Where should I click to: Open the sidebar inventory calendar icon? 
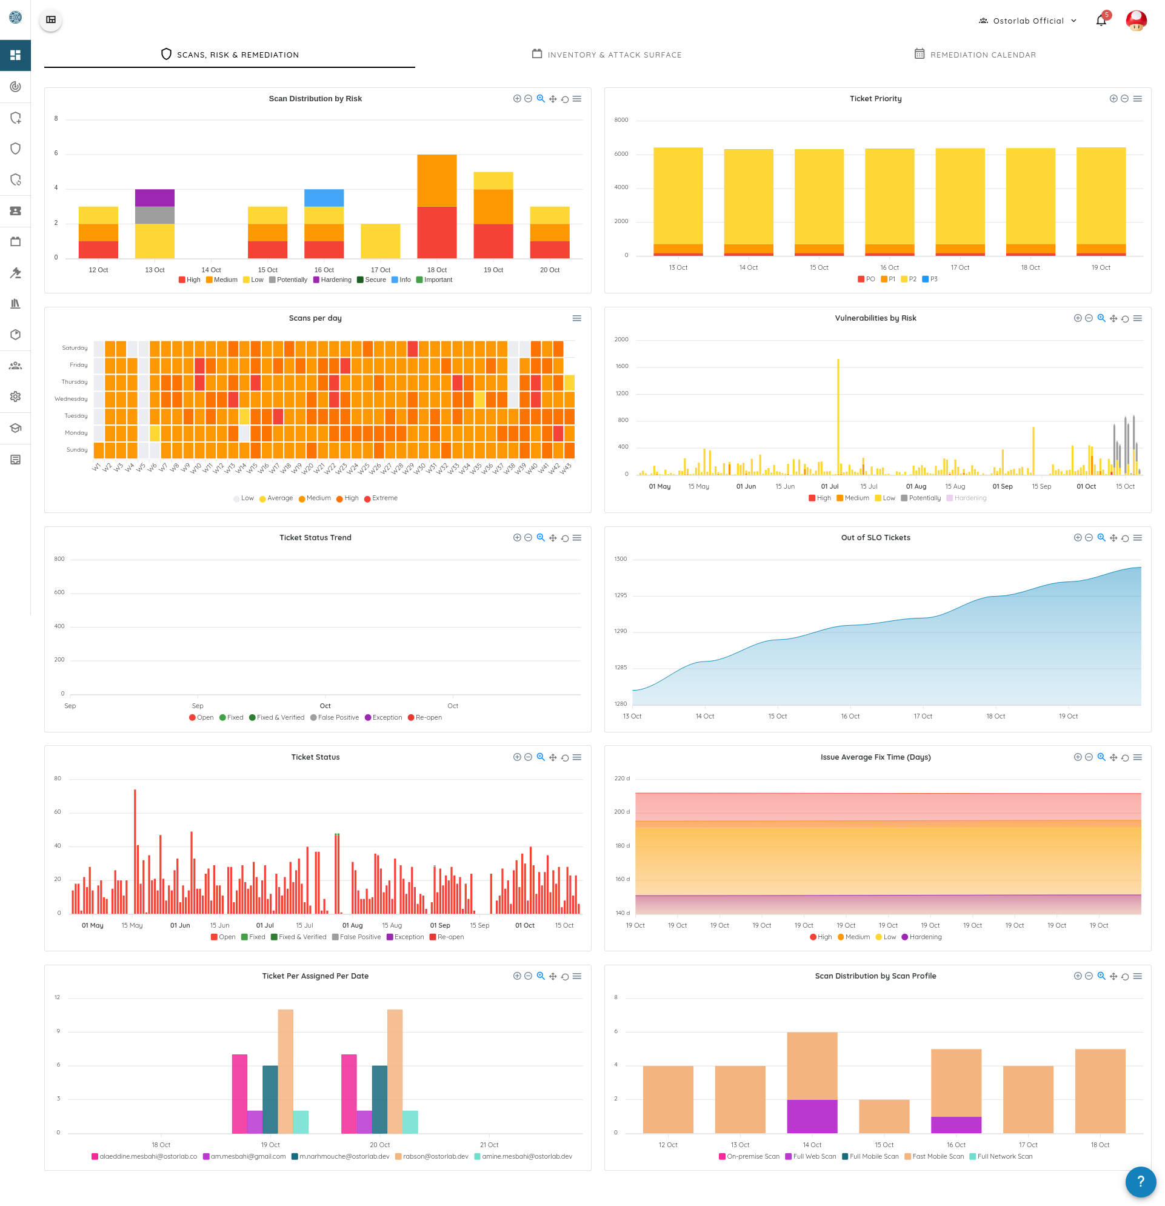pos(15,242)
